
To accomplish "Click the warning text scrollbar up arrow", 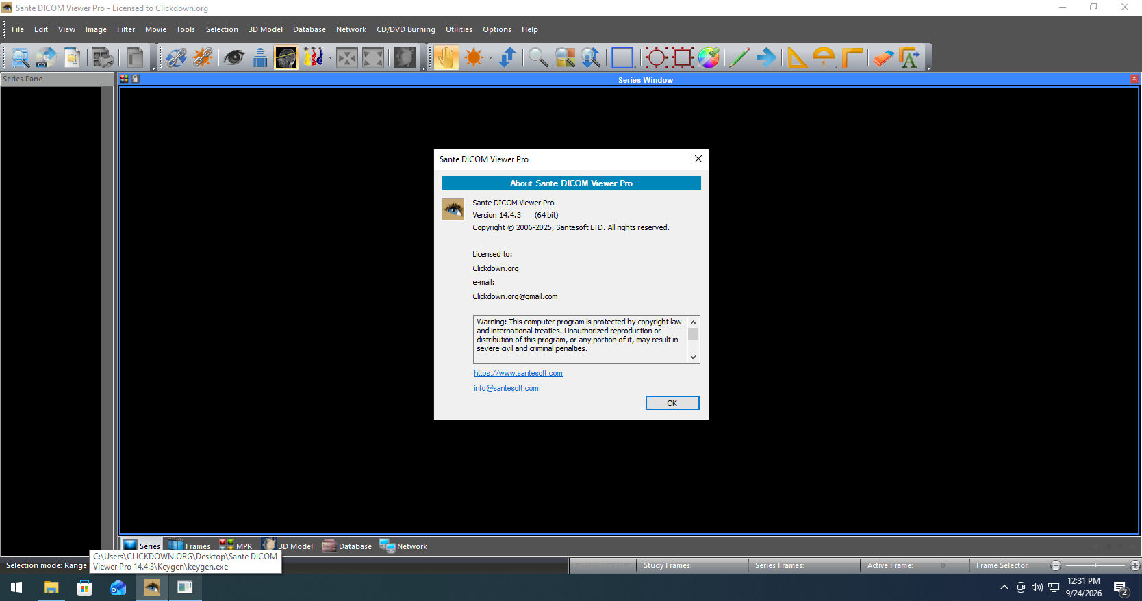I will tap(693, 322).
